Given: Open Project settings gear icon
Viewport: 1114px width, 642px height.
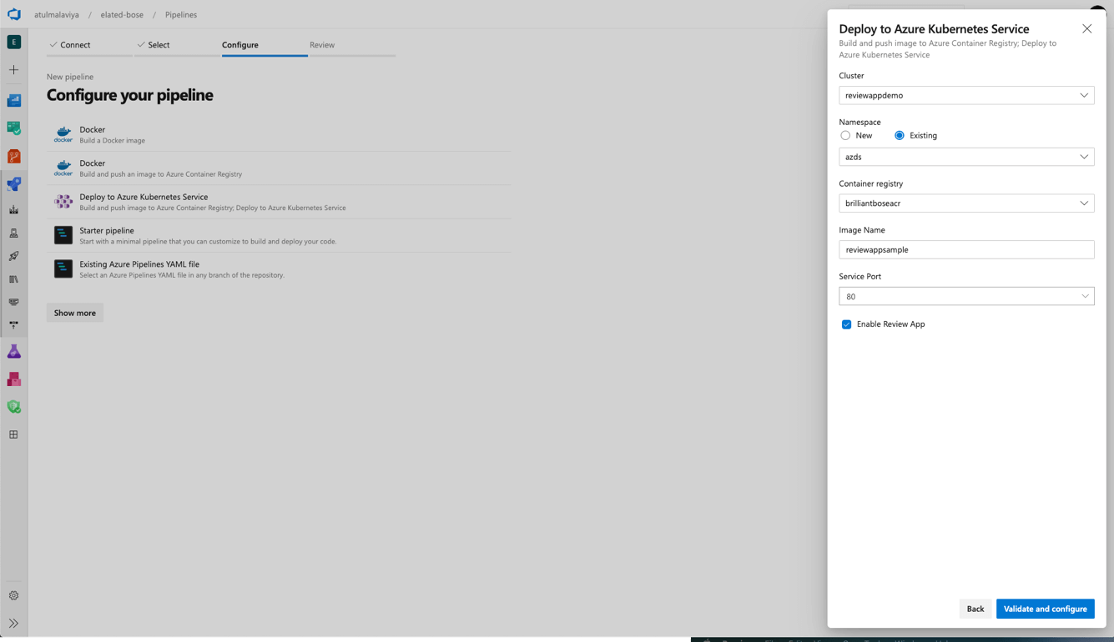Looking at the screenshot, I should click(x=14, y=595).
